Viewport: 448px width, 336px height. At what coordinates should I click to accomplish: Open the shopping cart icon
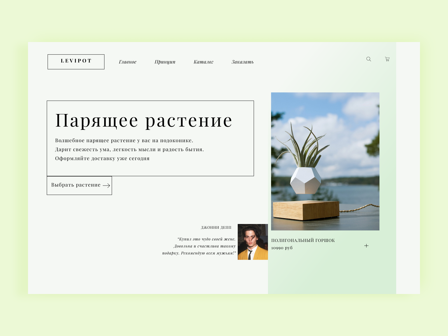[x=387, y=59]
